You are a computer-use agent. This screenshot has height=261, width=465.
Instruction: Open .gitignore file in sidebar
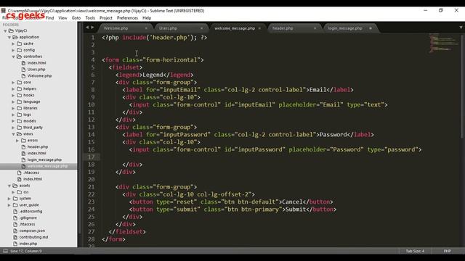(x=28, y=217)
